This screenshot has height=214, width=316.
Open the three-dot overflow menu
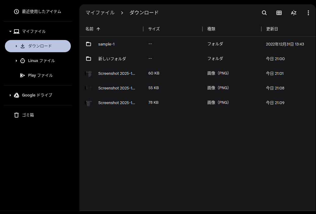click(308, 13)
